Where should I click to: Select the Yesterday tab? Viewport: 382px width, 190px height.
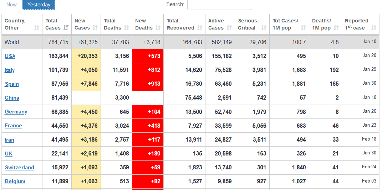click(39, 5)
